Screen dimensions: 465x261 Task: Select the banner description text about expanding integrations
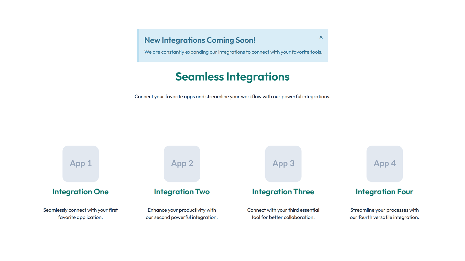[233, 52]
